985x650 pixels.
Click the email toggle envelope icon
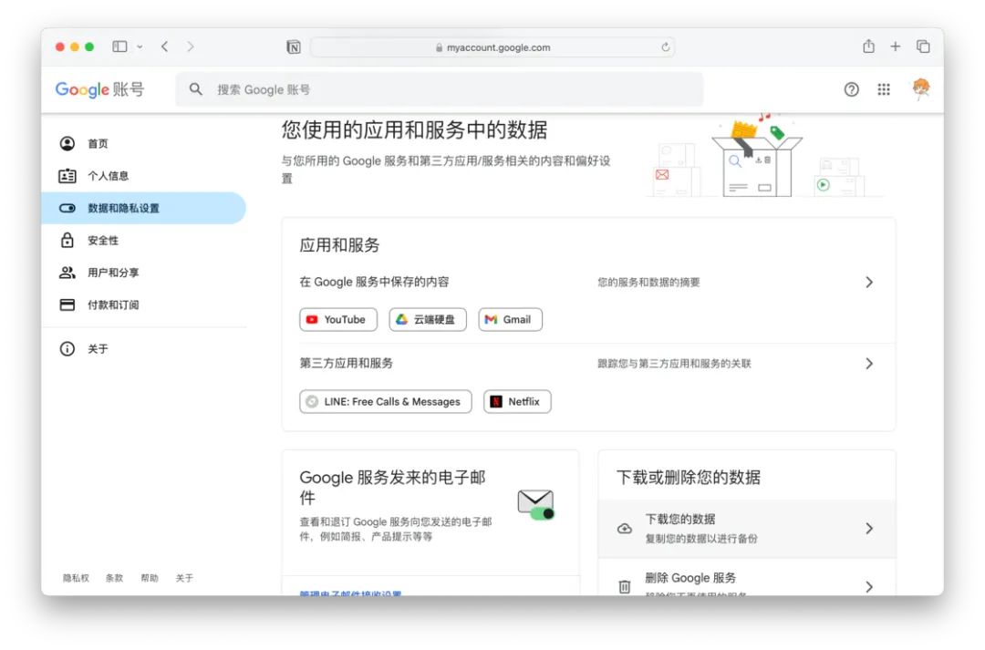coord(536,504)
